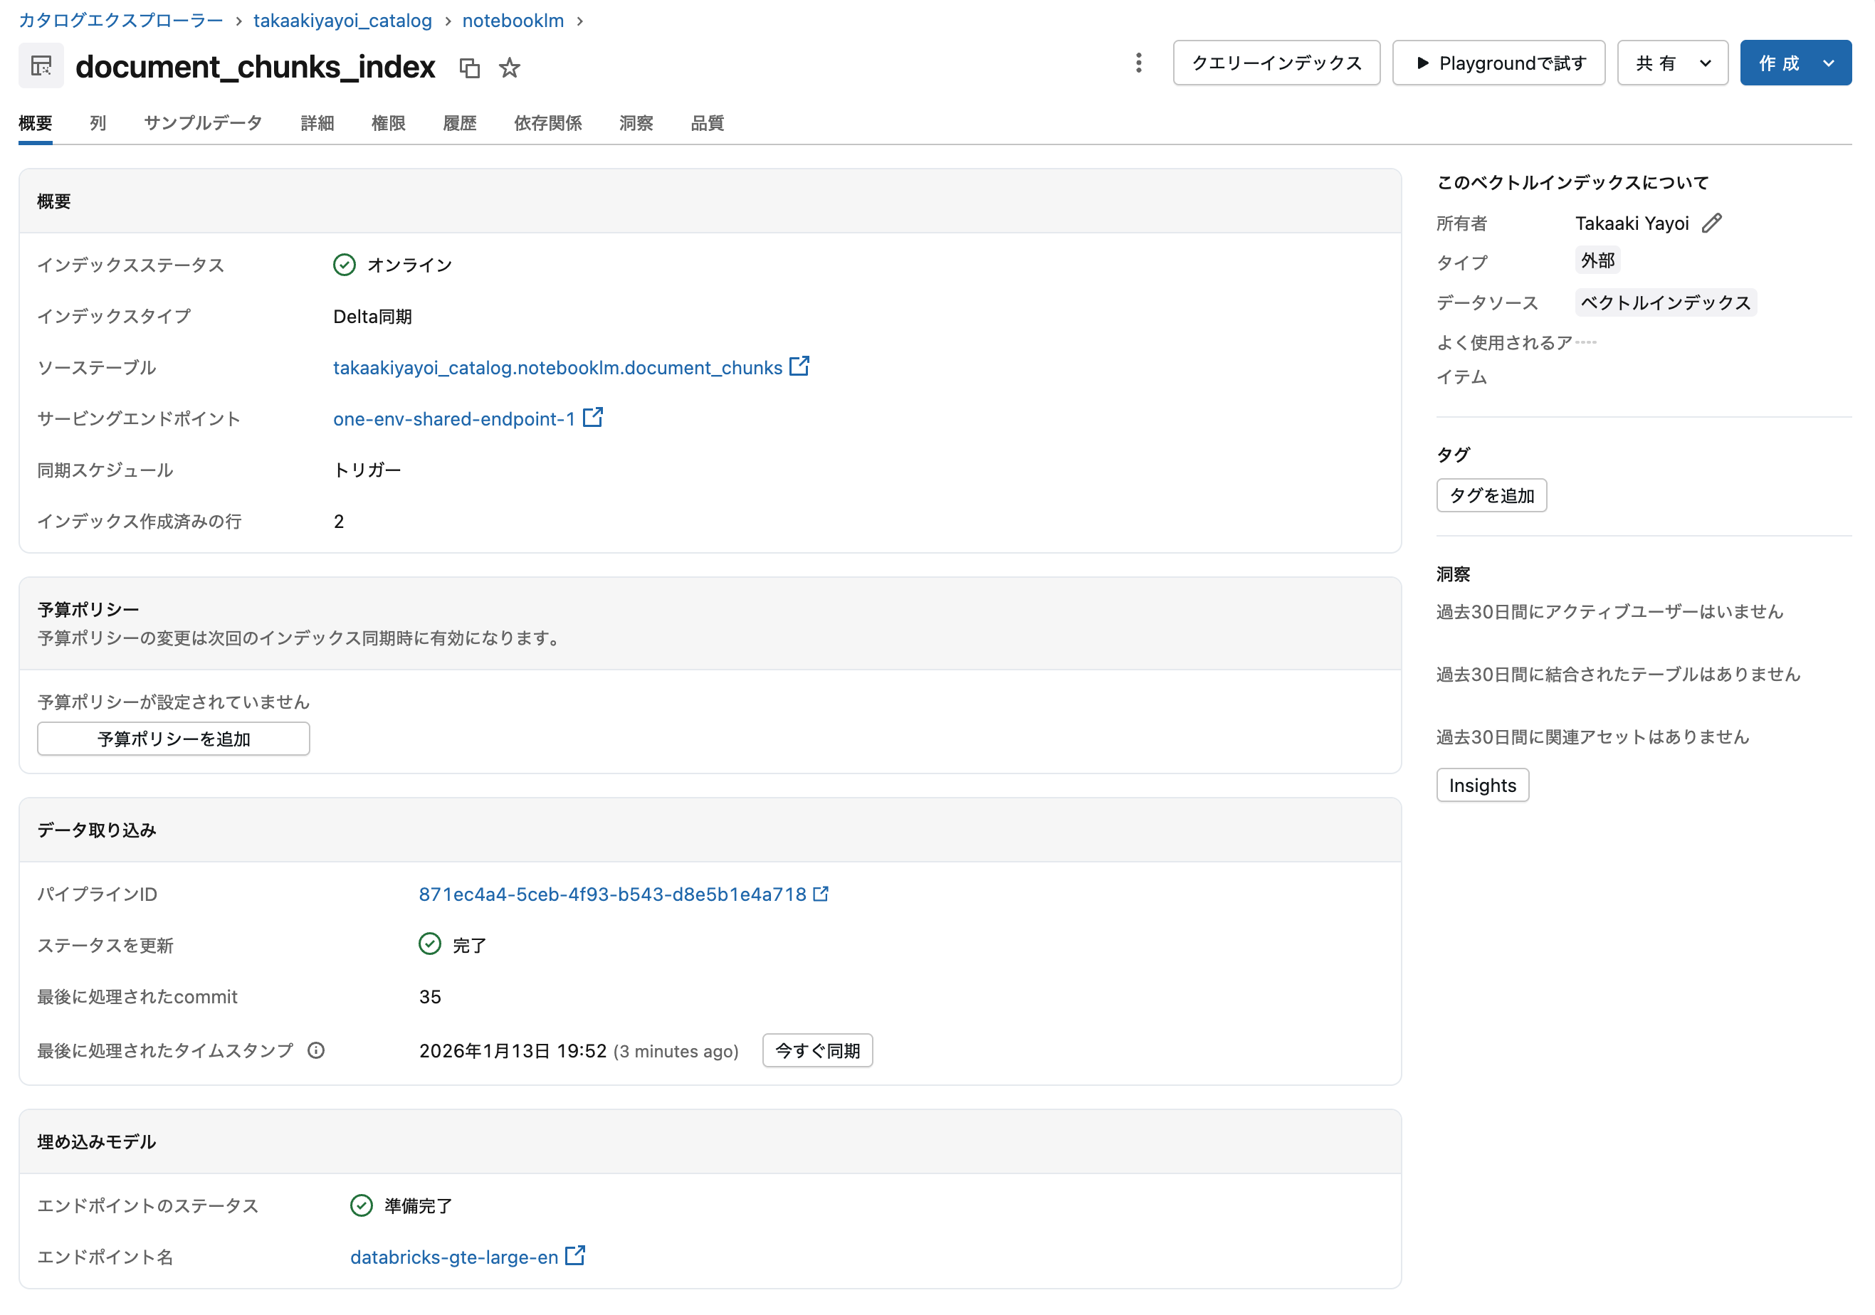1875x1315 pixels.
Task: Click the クエリーインデックス button
Action: click(1276, 63)
